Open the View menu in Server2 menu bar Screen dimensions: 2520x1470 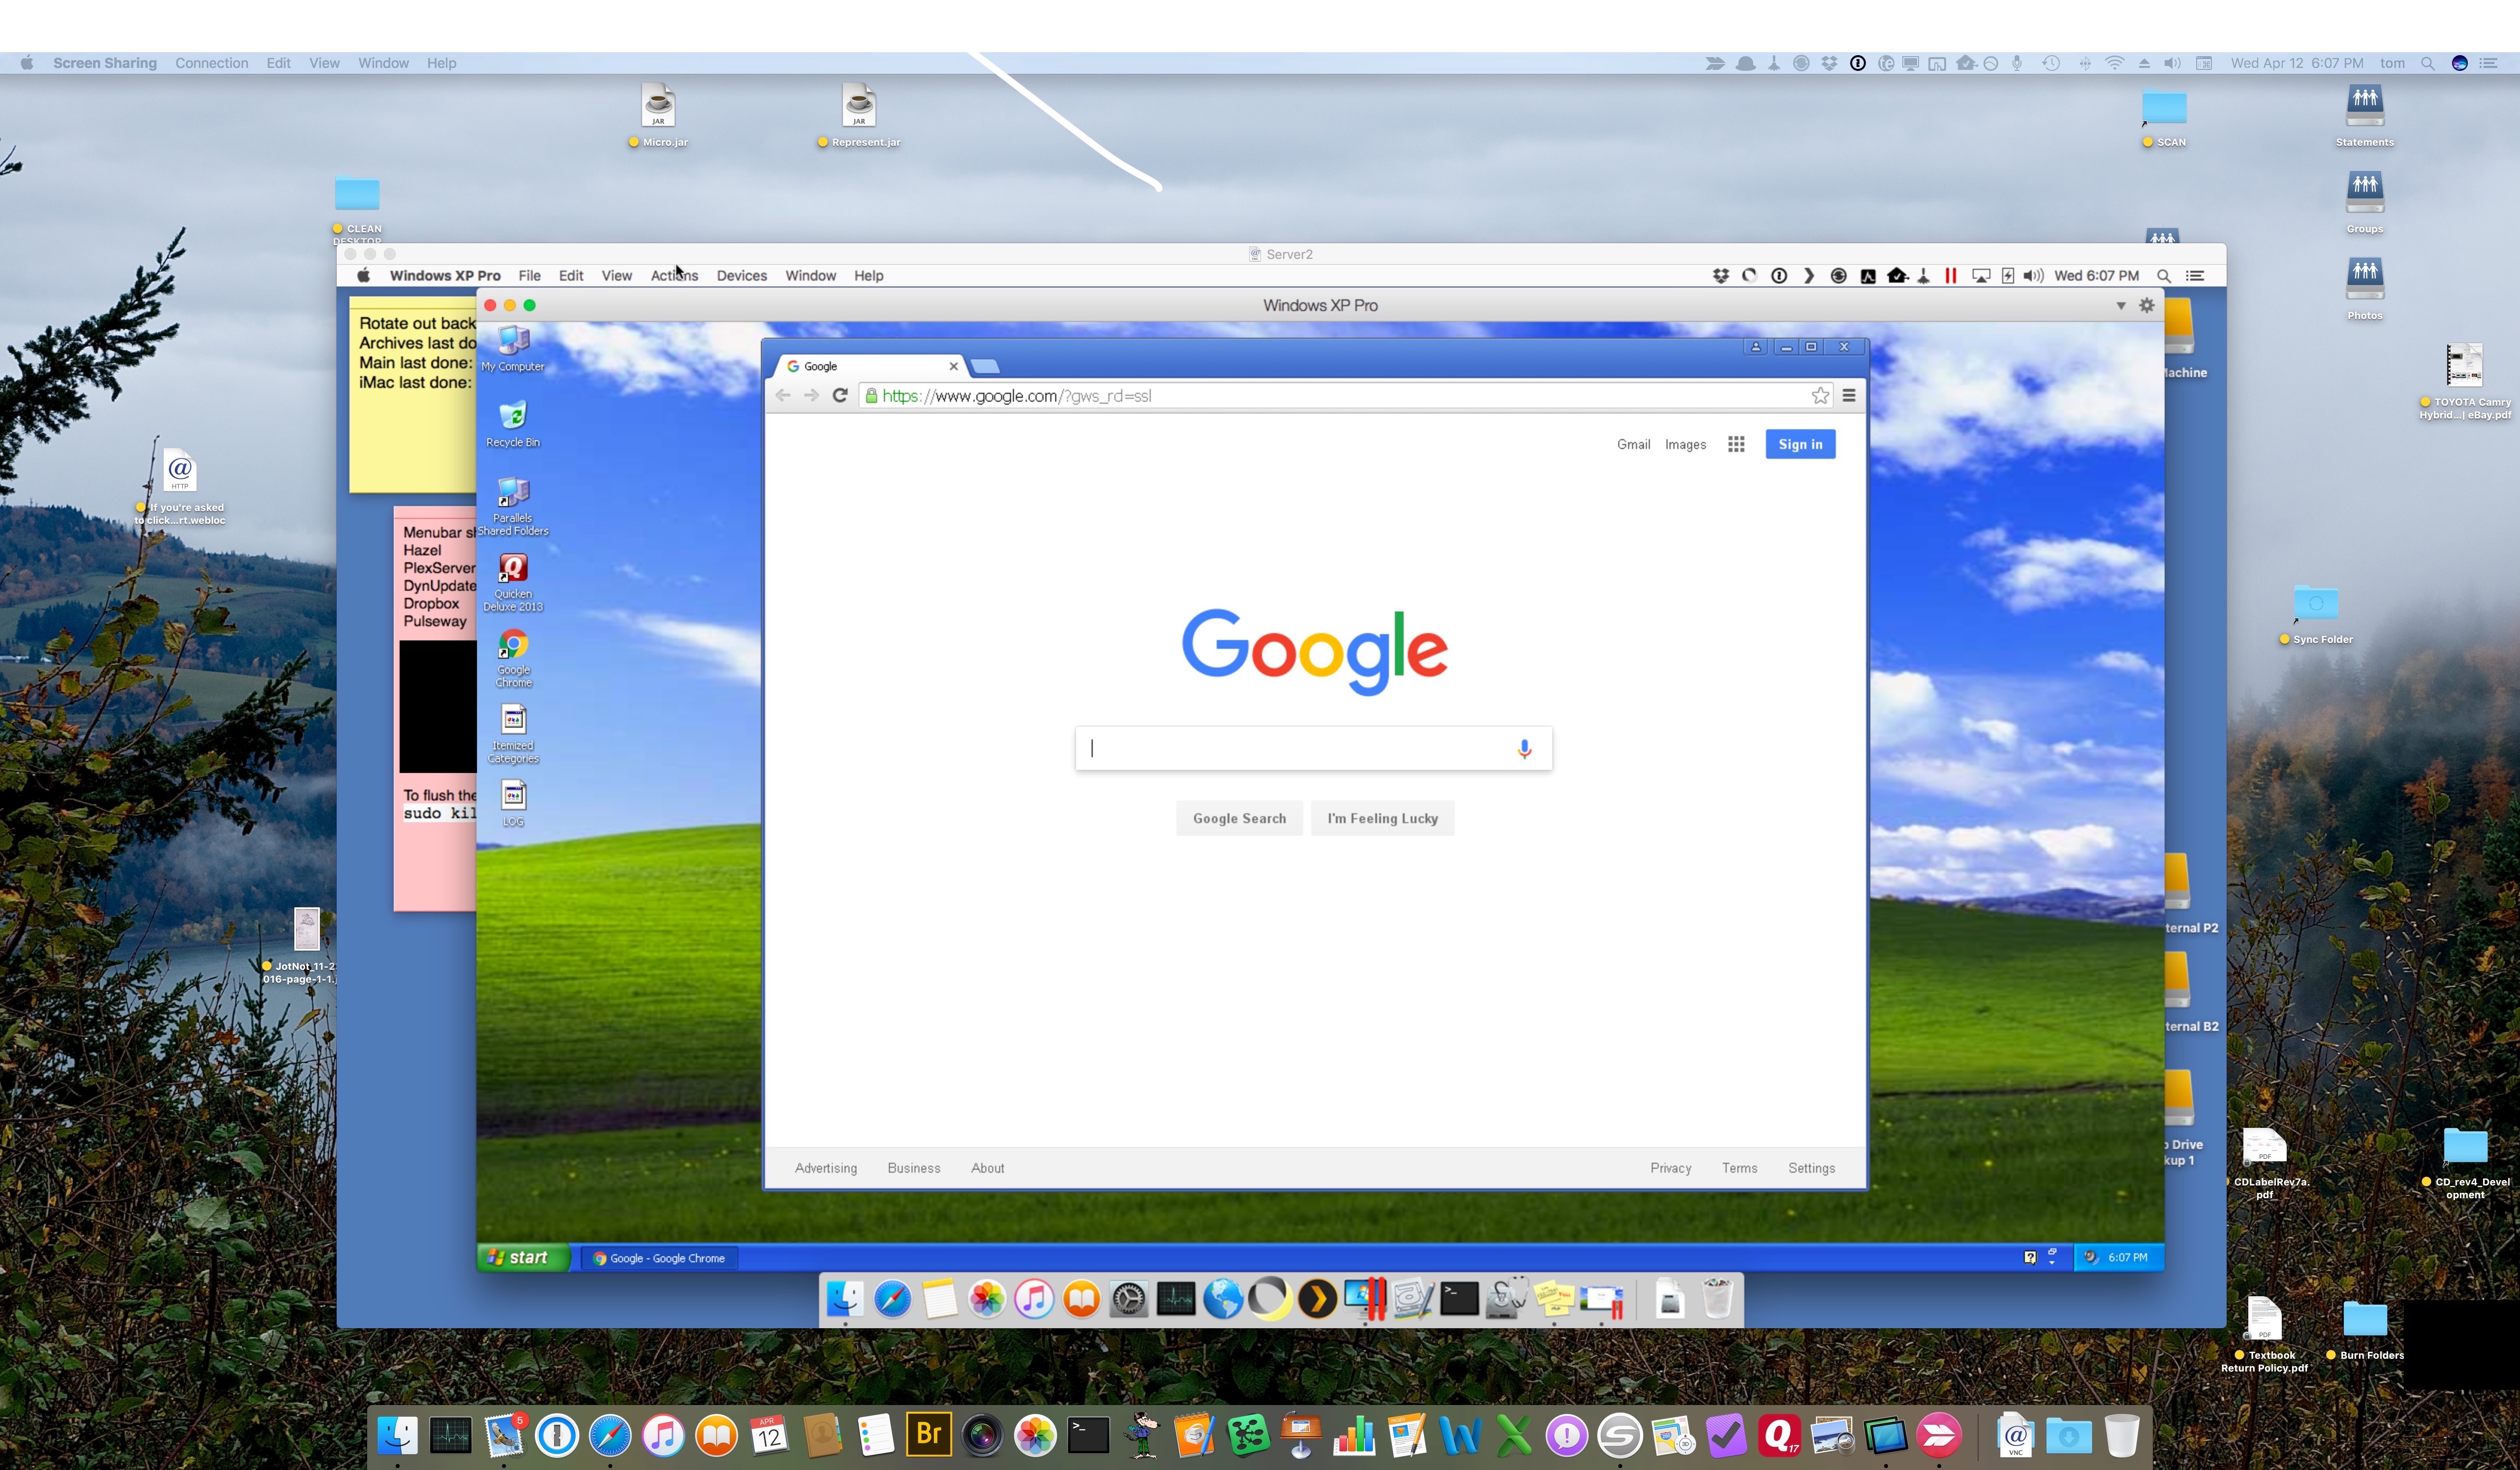pyautogui.click(x=616, y=276)
